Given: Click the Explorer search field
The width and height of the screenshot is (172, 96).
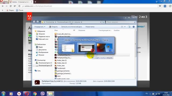Looking at the screenshot, I should [x=121, y=22].
